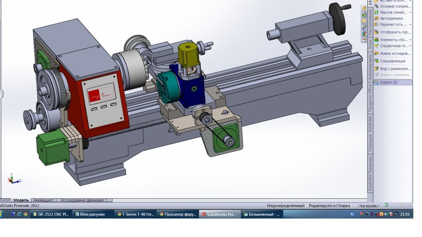
Task: Click the Переместить component tool
Action: 391,24
